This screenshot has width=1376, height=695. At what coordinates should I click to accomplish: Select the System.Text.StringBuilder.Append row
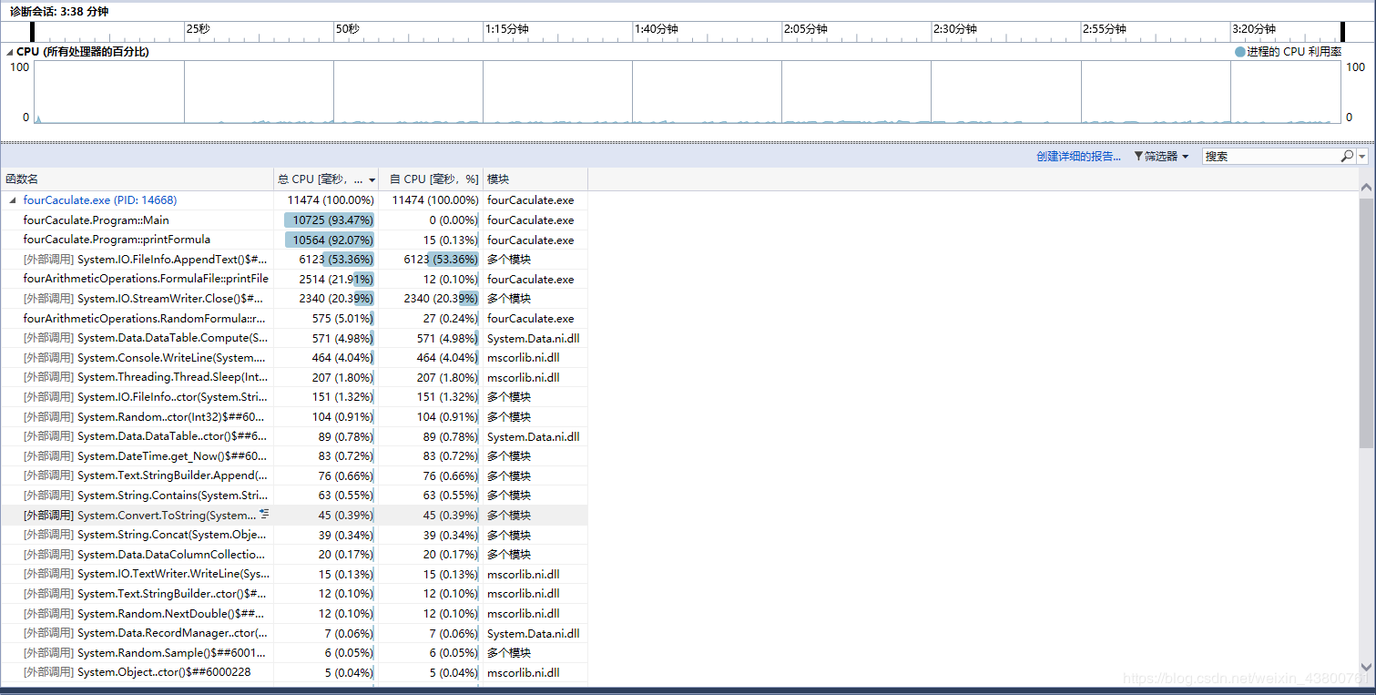(x=293, y=475)
